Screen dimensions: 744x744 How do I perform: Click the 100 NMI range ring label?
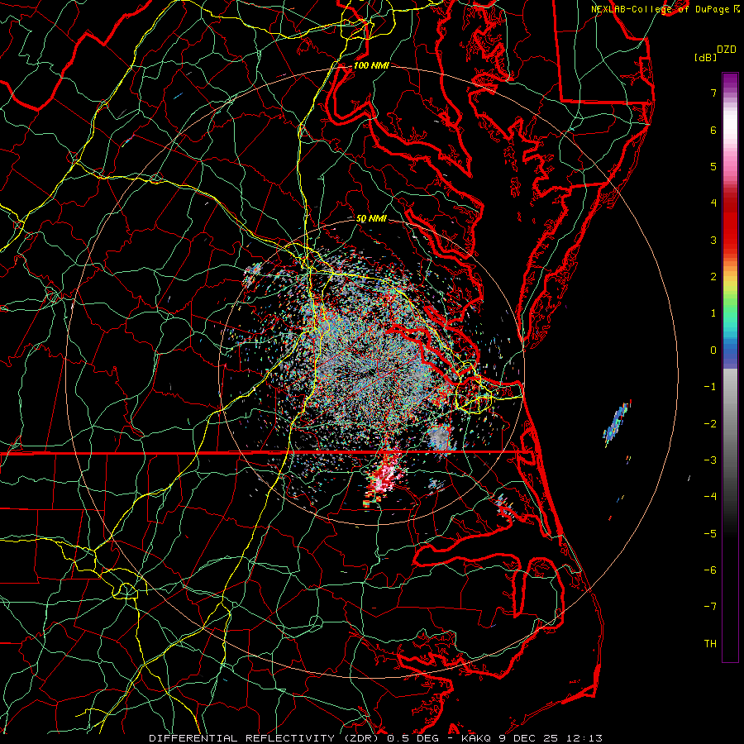point(371,65)
